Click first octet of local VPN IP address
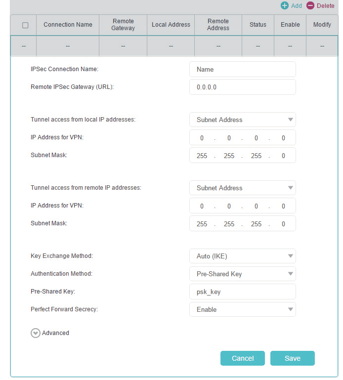The image size is (343, 380). 202,138
